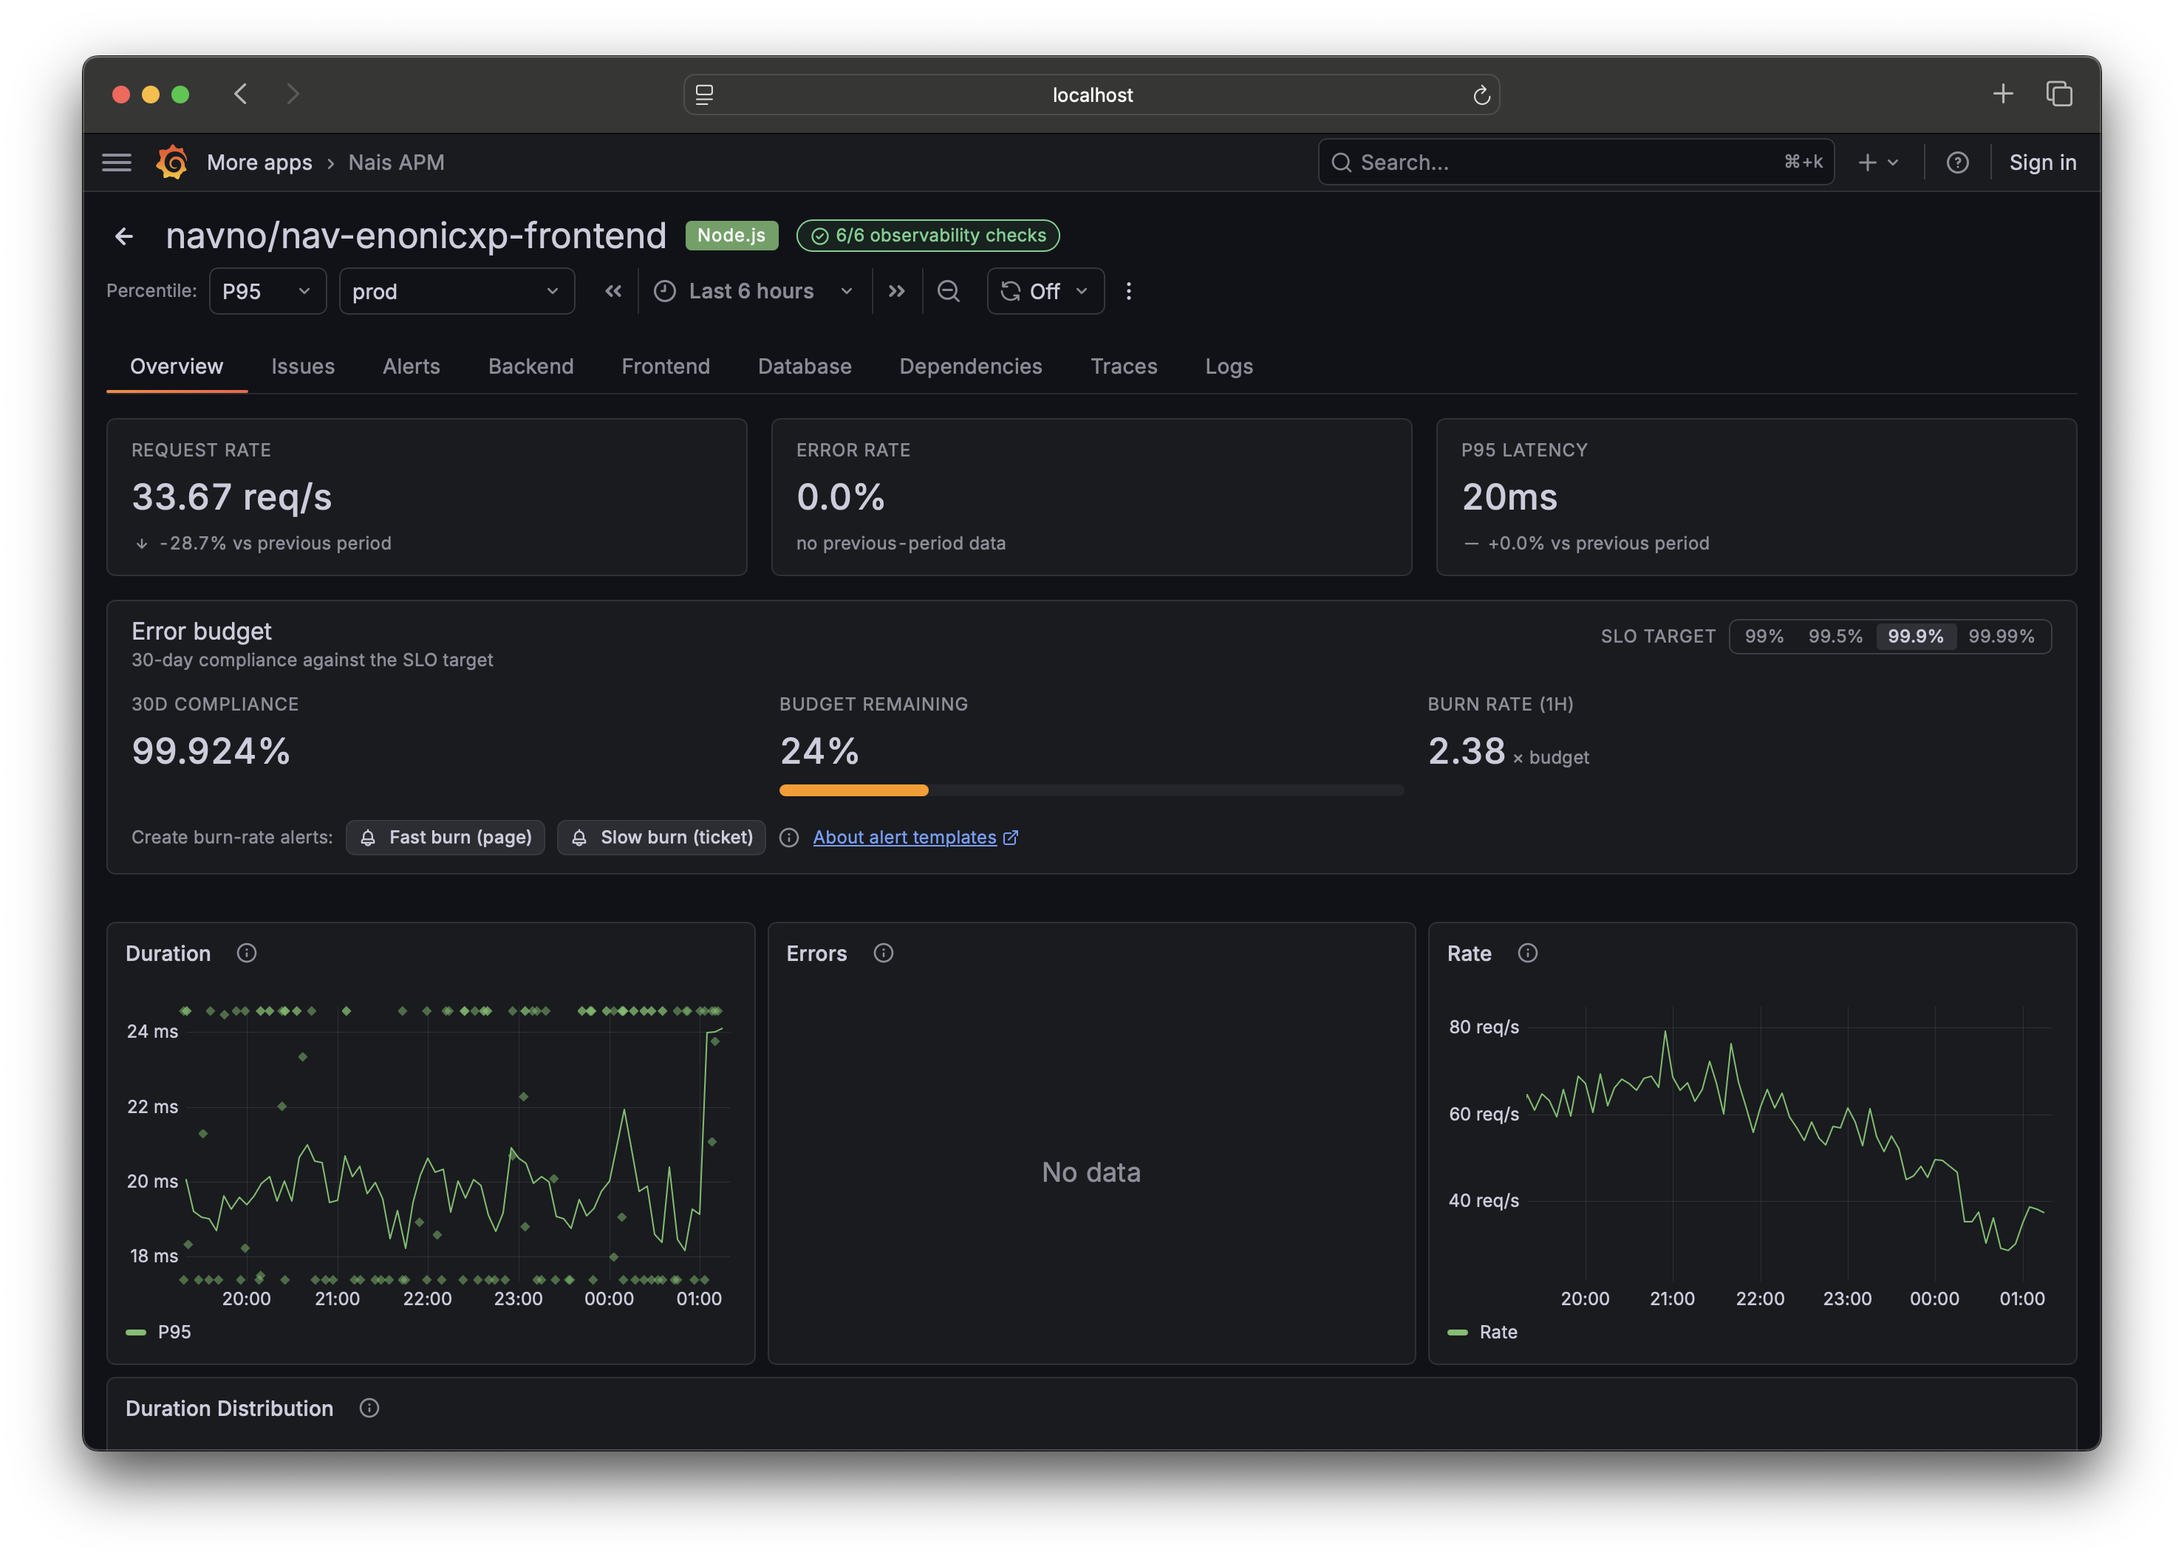2184x1560 pixels.
Task: Switch to the Alerts tab
Action: point(412,366)
